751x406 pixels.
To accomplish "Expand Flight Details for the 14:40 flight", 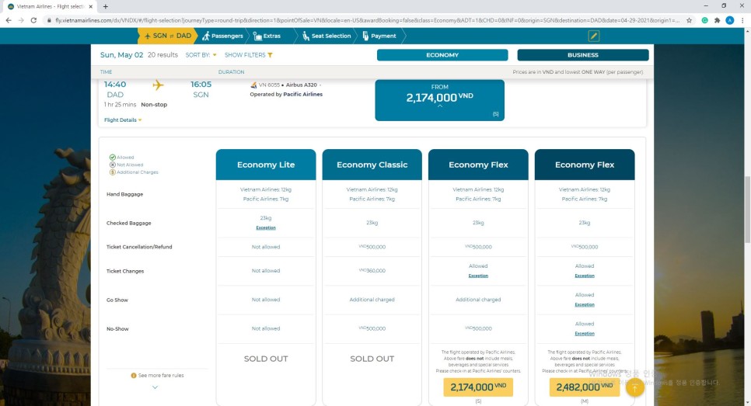I will click(x=123, y=120).
